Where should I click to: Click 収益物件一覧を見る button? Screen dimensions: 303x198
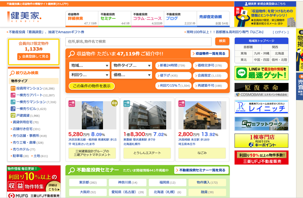tap(209, 54)
